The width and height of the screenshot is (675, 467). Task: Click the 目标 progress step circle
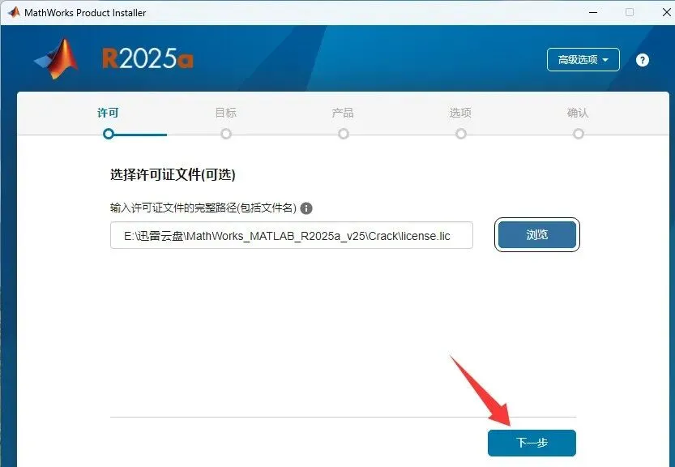point(226,134)
